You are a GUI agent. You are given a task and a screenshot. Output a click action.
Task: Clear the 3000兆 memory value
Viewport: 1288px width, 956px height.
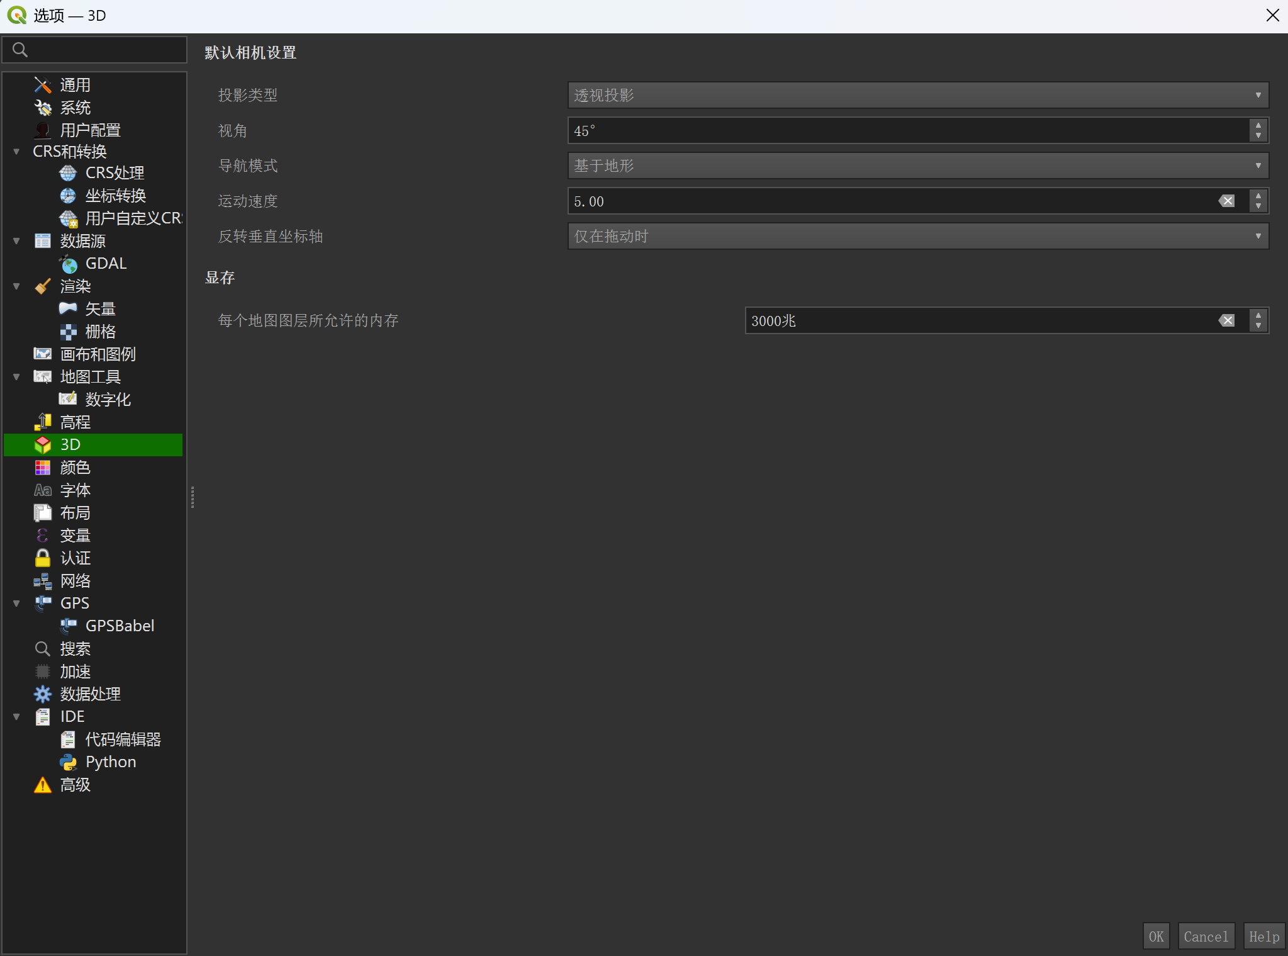[1227, 320]
